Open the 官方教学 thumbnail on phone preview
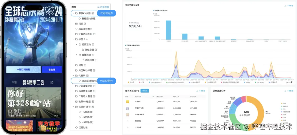 (x=48, y=126)
